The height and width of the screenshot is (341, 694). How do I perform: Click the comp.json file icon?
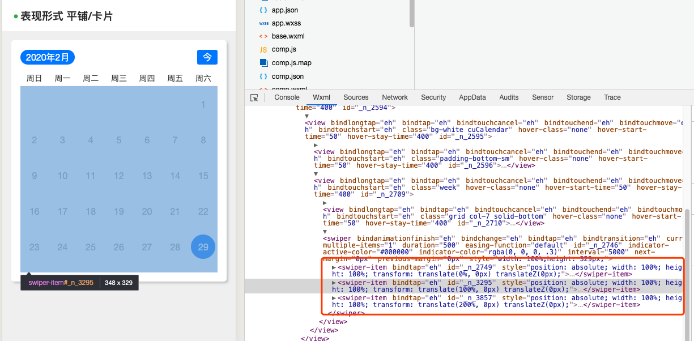tap(263, 76)
